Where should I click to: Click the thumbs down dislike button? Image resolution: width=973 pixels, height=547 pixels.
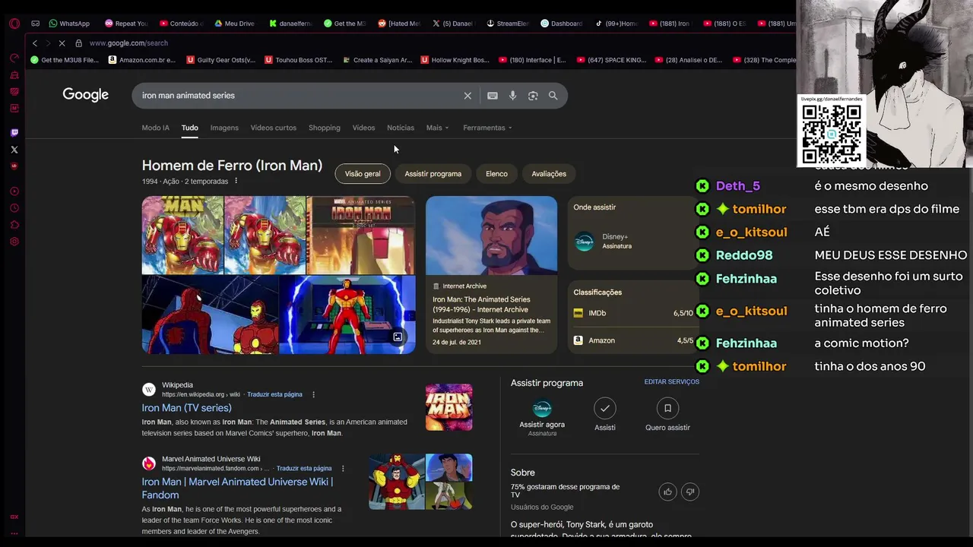pos(690,492)
